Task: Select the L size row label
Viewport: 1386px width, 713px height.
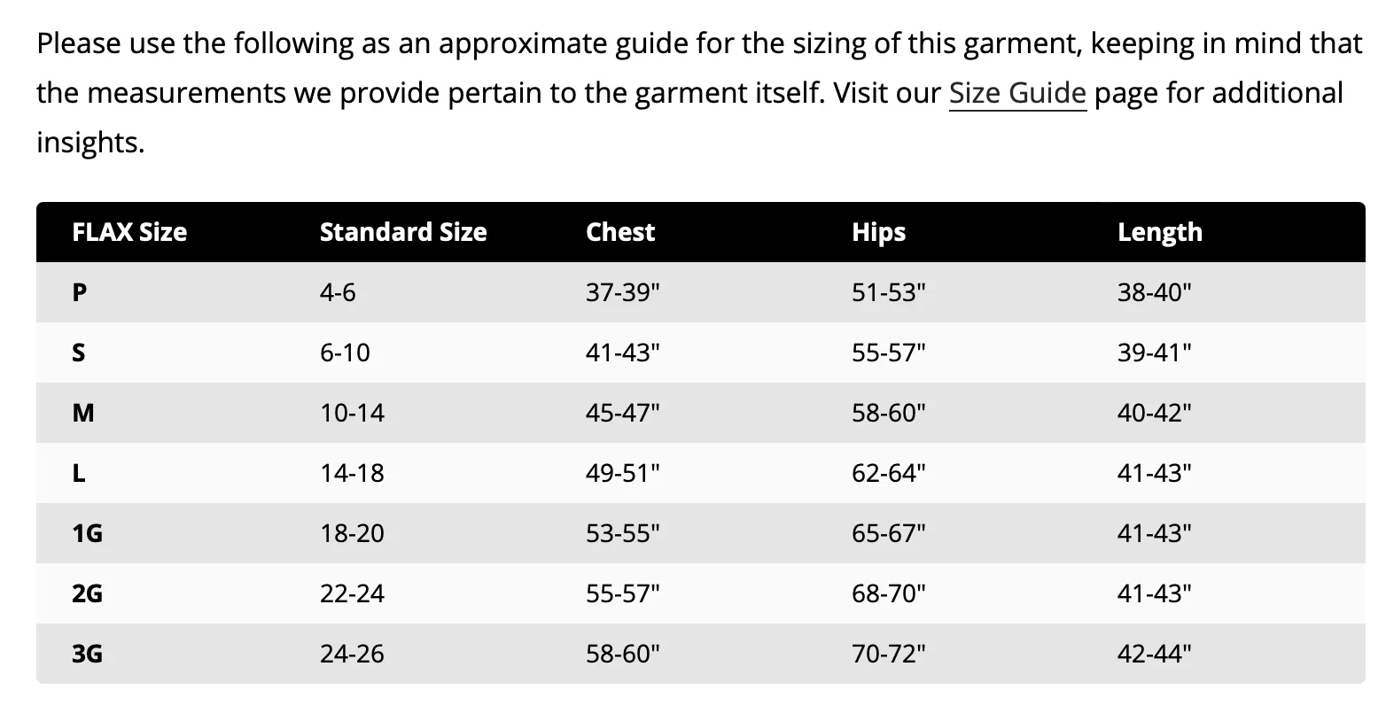Action: click(x=78, y=473)
